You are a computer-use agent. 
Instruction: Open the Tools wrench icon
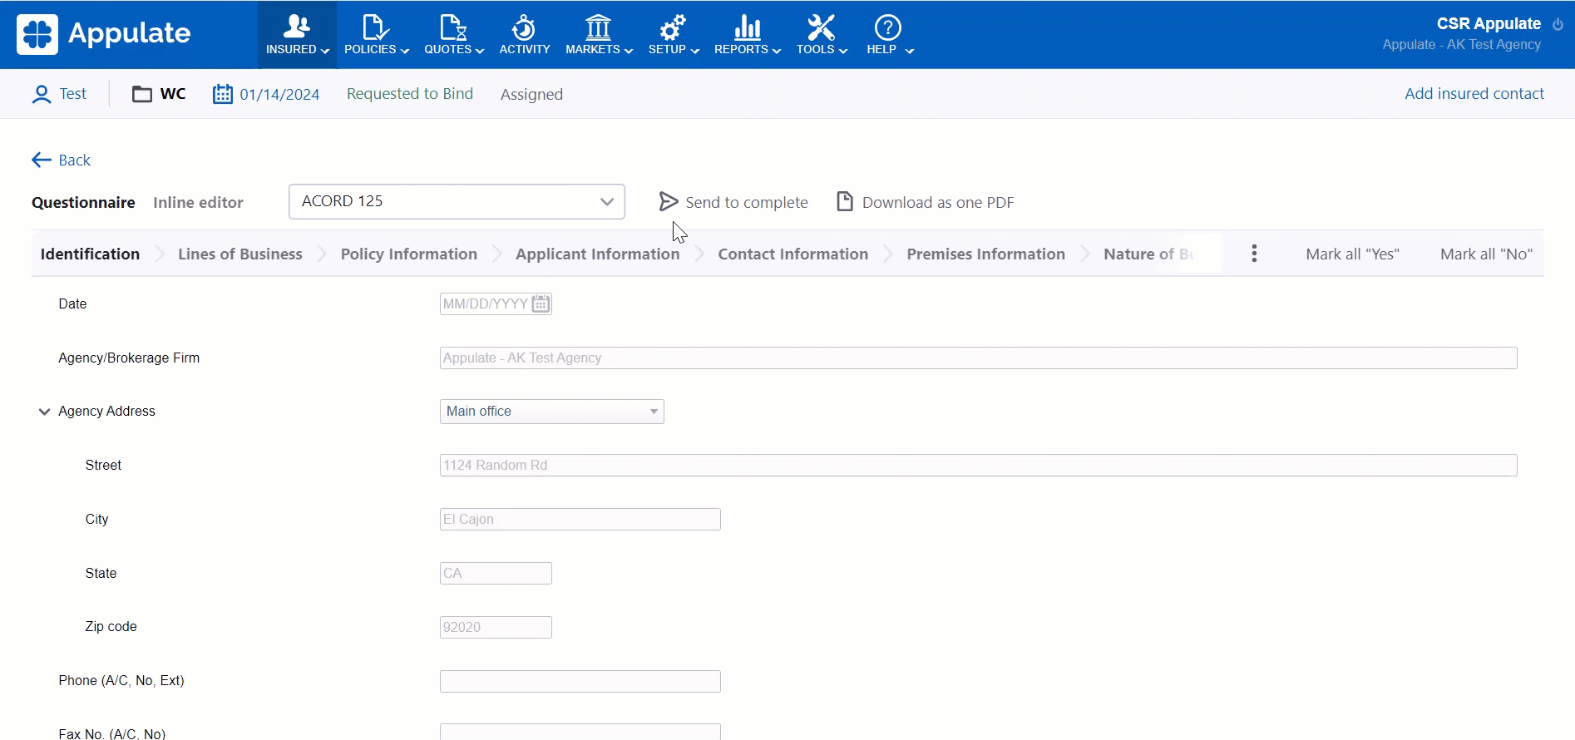[x=821, y=27]
